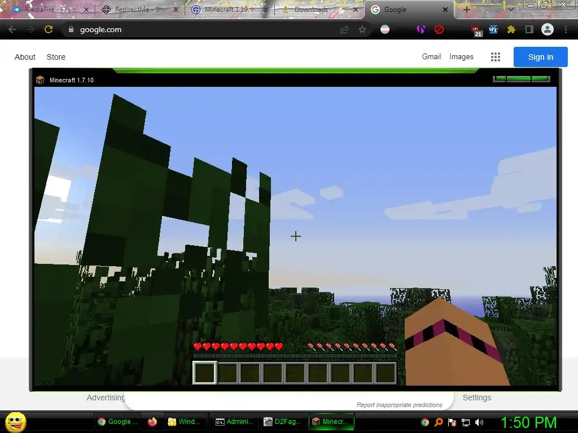
Task: Open the network tray icon
Action: (x=466, y=422)
